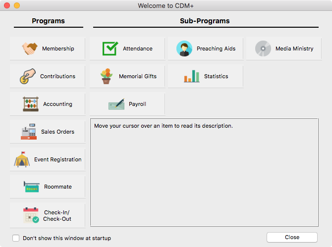Click the Attendance green checkmark icon
332x247 pixels.
pos(110,49)
